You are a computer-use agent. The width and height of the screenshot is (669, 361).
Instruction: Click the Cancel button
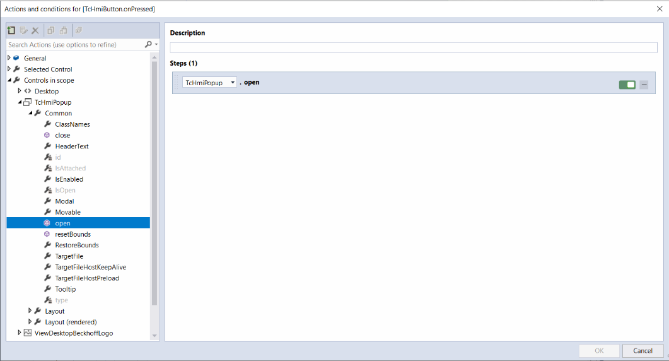(643, 351)
